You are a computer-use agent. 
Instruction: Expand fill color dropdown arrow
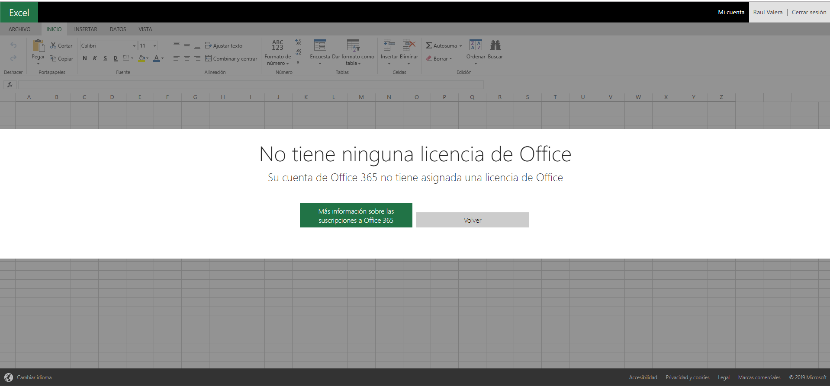click(x=148, y=58)
